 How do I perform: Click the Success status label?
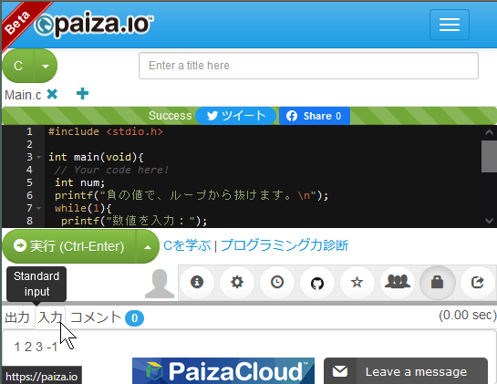[171, 116]
